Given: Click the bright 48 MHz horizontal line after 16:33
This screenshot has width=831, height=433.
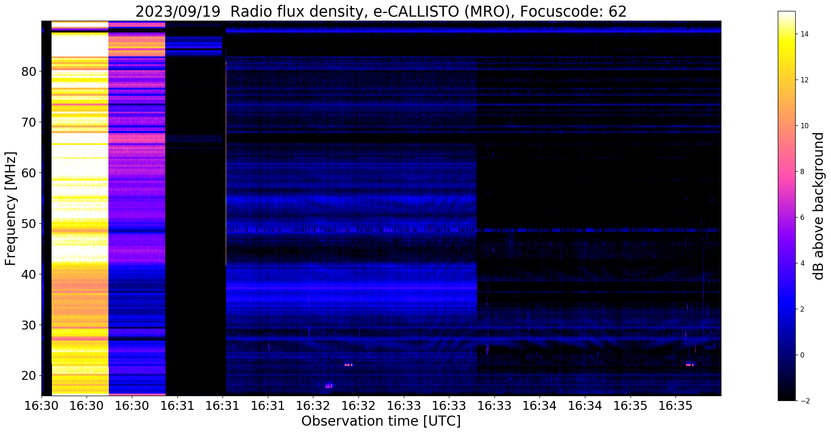Looking at the screenshot, I should pos(598,230).
